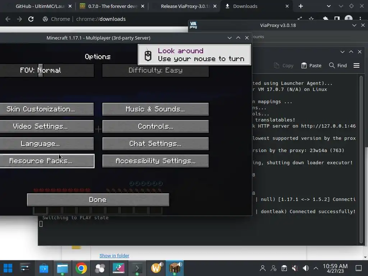Open the Chrome tab search dropdown
Image resolution: width=368 pixels, height=276 pixels.
tap(328, 6)
